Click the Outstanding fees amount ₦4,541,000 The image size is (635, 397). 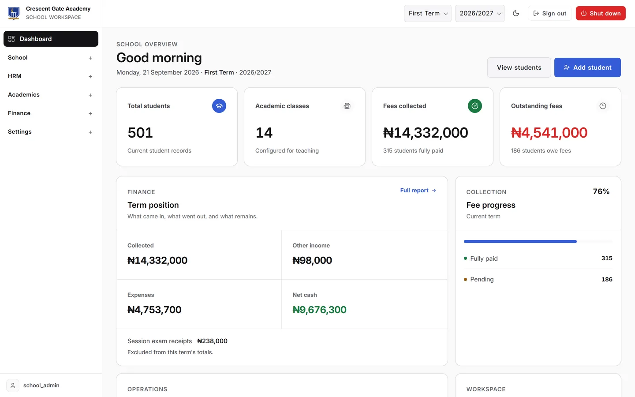[549, 133]
